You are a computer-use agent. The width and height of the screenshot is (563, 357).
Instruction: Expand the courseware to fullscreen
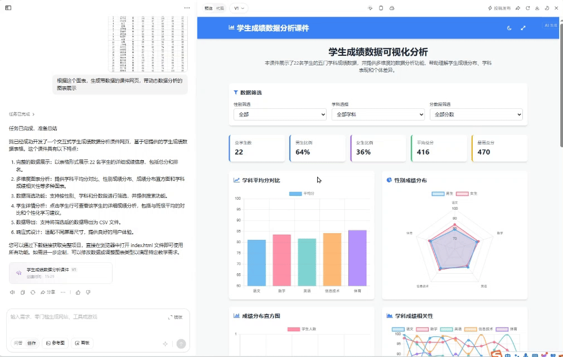click(523, 28)
